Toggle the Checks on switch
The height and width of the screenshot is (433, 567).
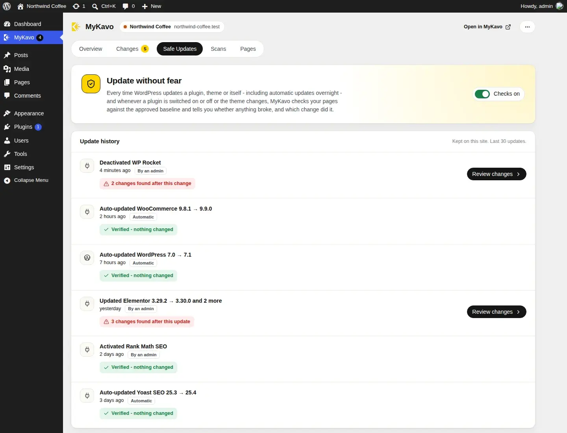point(482,94)
